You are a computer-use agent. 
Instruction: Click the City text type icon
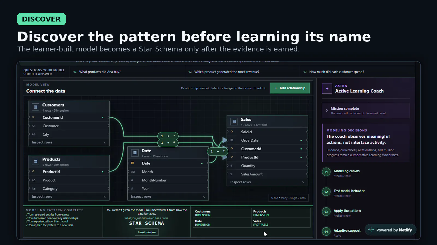point(34,134)
